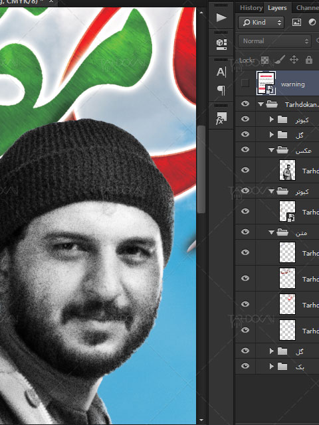
Task: Select the متن group name
Action: click(x=302, y=233)
